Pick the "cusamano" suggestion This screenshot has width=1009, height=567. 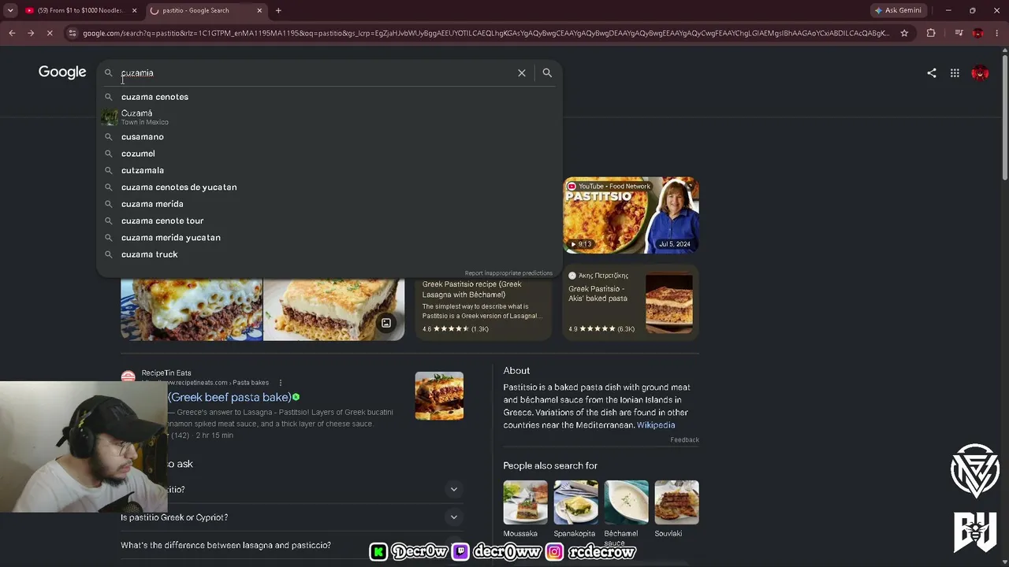330,137
